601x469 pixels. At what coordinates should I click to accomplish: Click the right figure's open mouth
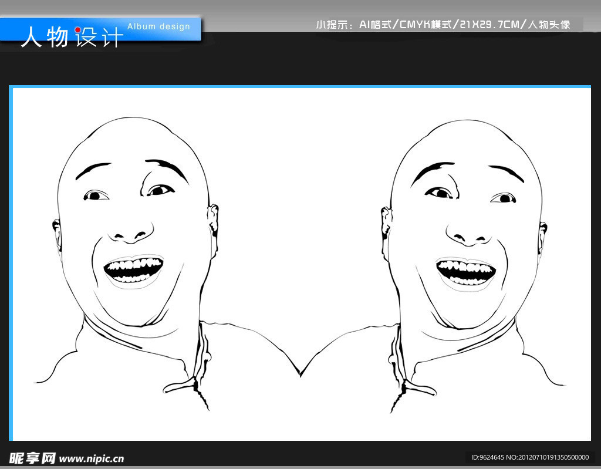coord(466,272)
